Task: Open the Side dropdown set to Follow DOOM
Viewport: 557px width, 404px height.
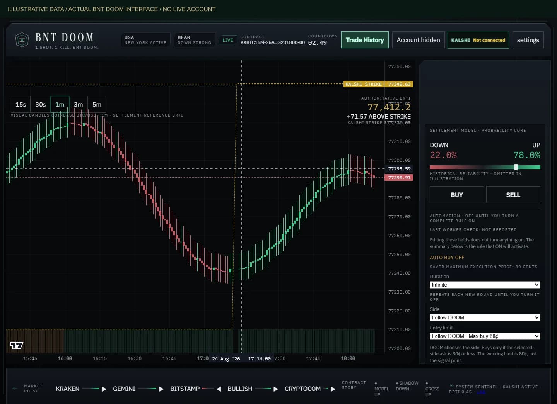Action: tap(485, 317)
